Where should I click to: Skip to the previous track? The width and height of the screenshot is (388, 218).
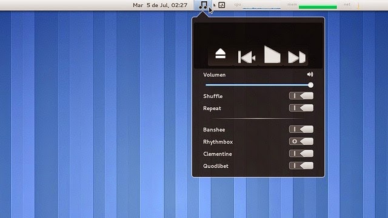247,57
